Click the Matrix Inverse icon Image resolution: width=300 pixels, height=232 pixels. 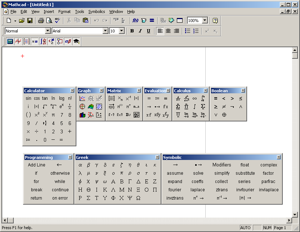point(128,98)
